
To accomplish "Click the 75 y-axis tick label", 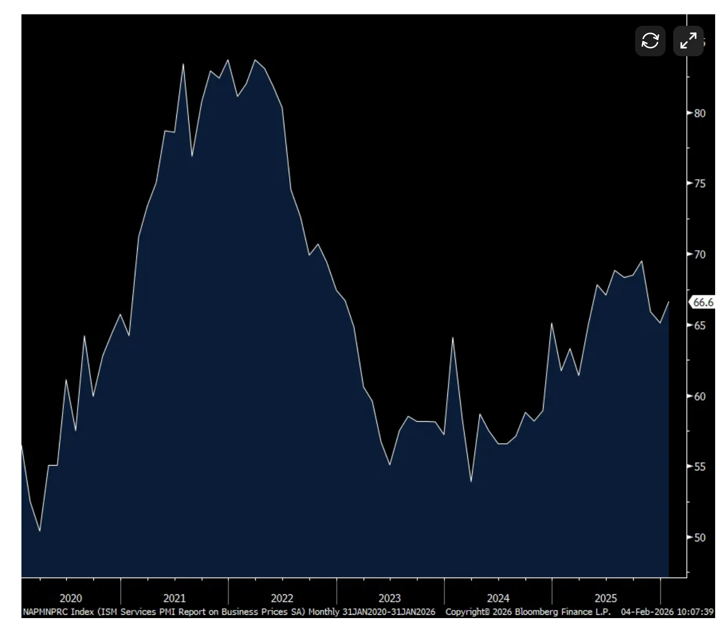I will coord(699,184).
